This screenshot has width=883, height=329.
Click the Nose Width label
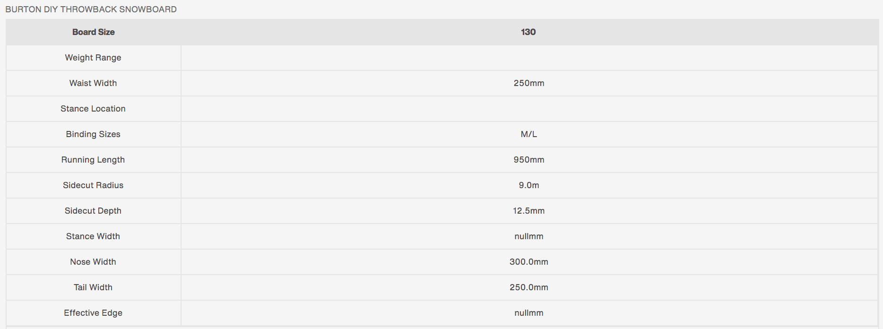(x=93, y=262)
